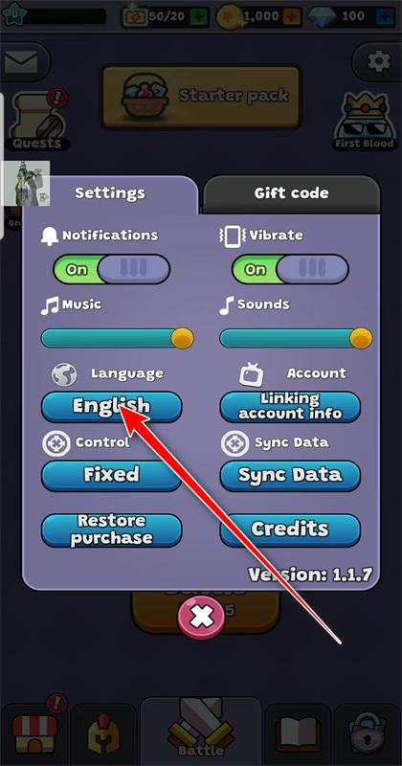Image resolution: width=402 pixels, height=766 pixels.
Task: Select the Settings tab
Action: [x=110, y=193]
